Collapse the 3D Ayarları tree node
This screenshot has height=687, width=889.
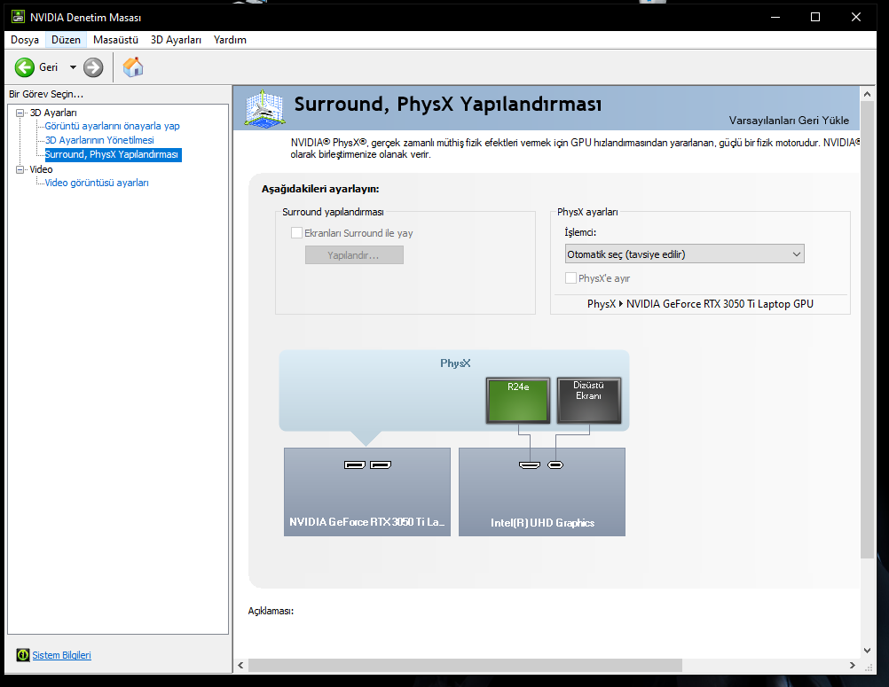coord(20,113)
